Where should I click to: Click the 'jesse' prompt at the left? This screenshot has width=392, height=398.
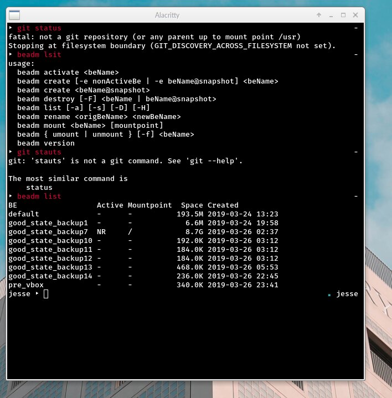[19, 294]
